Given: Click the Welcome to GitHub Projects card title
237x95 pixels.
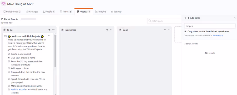Looking at the screenshot, I should pyautogui.click(x=26, y=36).
